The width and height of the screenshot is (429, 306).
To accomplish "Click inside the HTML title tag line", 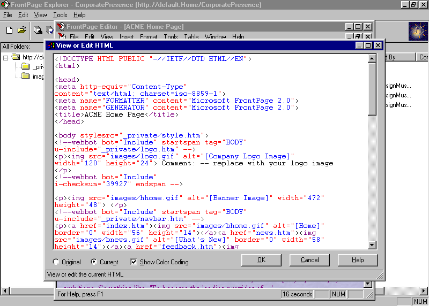I will coord(116,114).
